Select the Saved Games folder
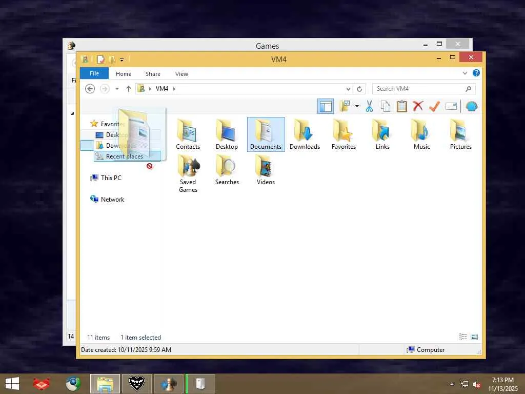525x394 pixels. pyautogui.click(x=188, y=173)
